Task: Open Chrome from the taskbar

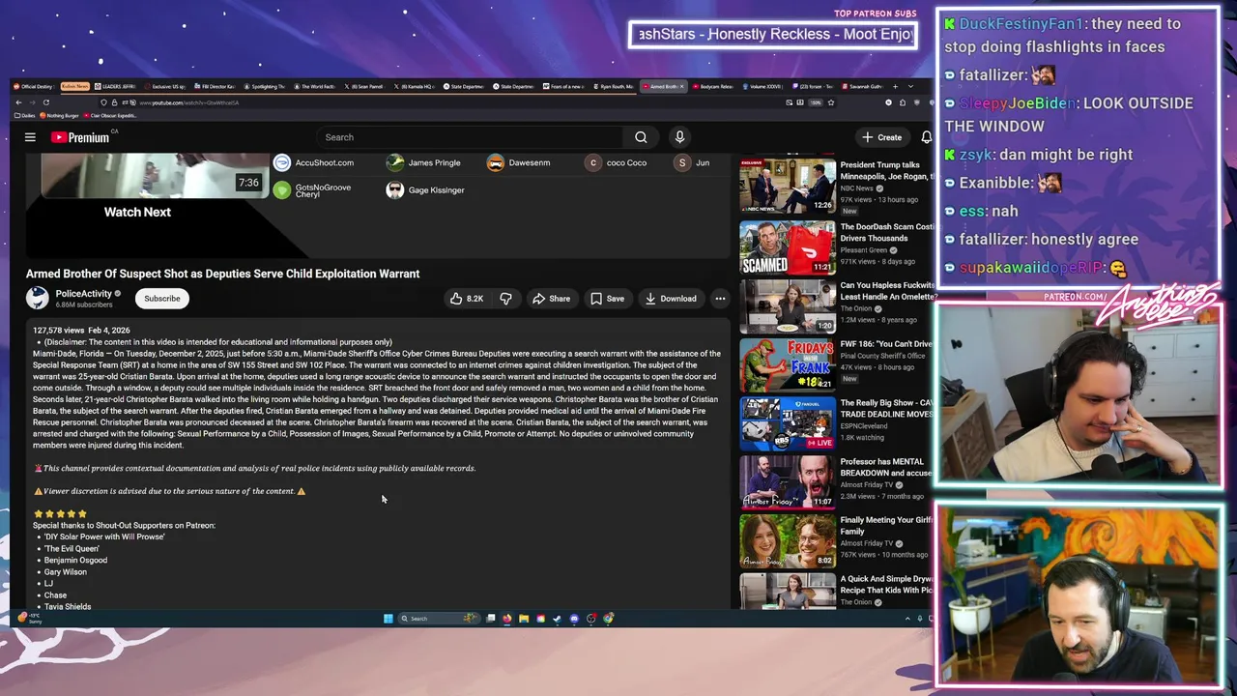Action: click(608, 619)
